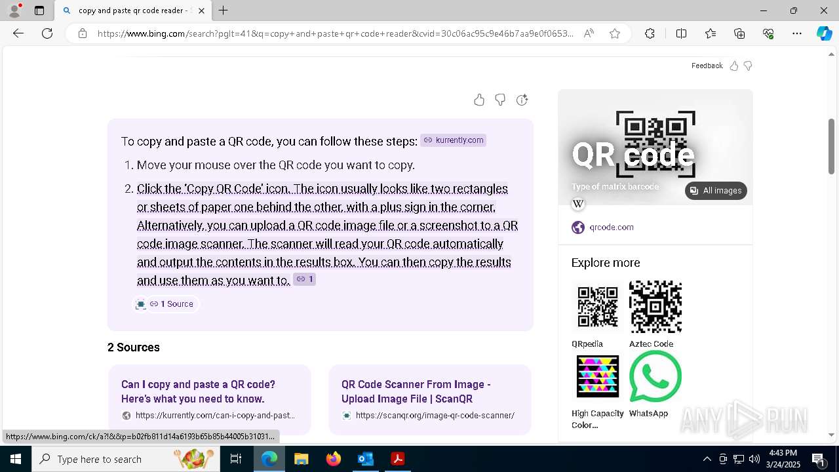Open 'Can I copy and paste a QR code?' source
This screenshot has height=472, width=839.
198,391
